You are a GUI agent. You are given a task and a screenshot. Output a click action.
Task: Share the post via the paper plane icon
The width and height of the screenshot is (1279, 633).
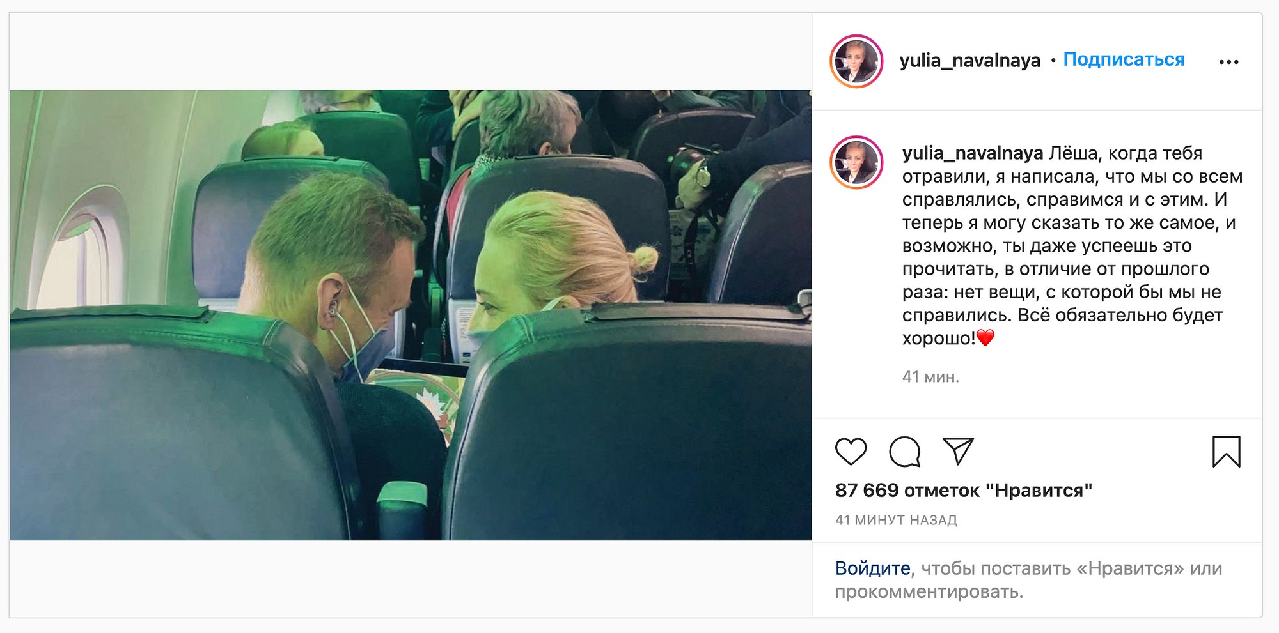point(958,451)
